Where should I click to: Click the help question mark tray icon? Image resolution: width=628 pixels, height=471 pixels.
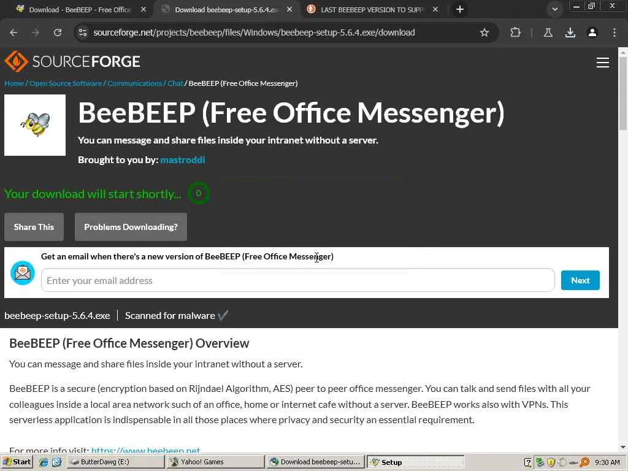click(x=528, y=462)
